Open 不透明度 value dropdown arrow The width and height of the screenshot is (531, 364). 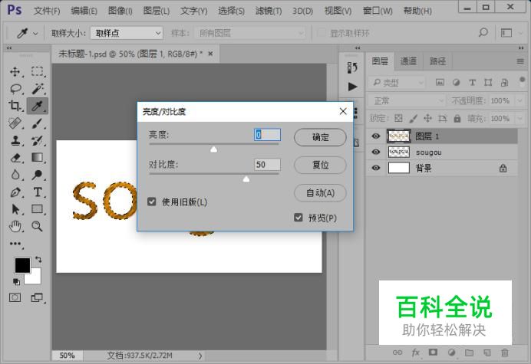pyautogui.click(x=519, y=101)
